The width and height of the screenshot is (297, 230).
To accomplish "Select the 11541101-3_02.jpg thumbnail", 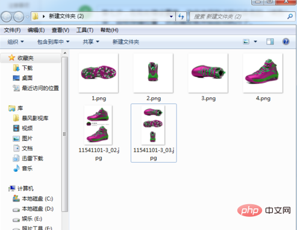I will (x=98, y=125).
